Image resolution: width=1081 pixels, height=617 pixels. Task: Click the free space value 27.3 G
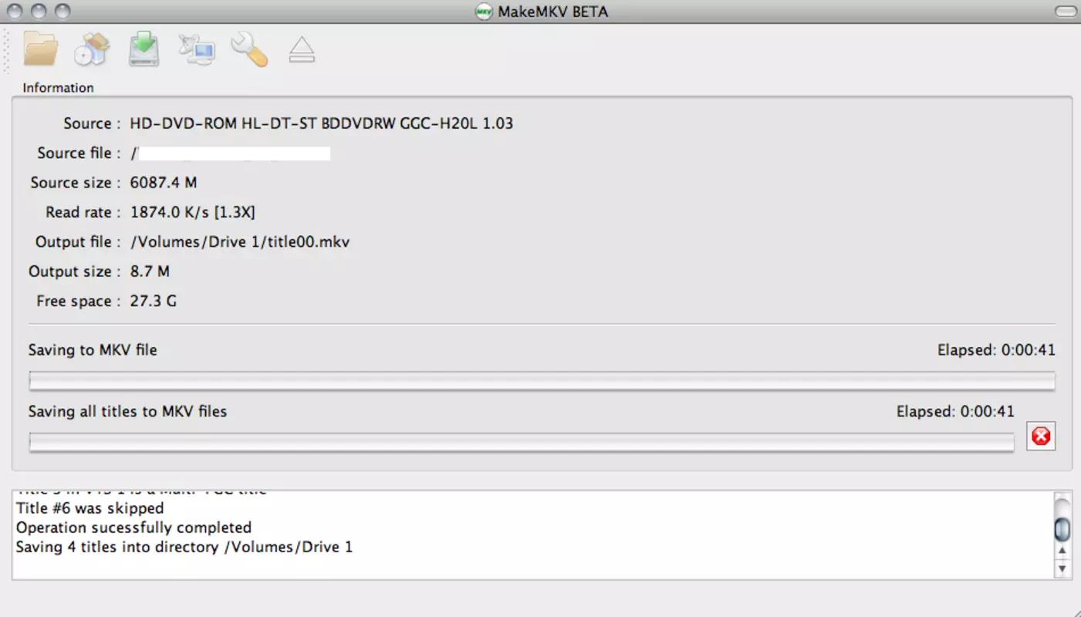click(x=153, y=301)
